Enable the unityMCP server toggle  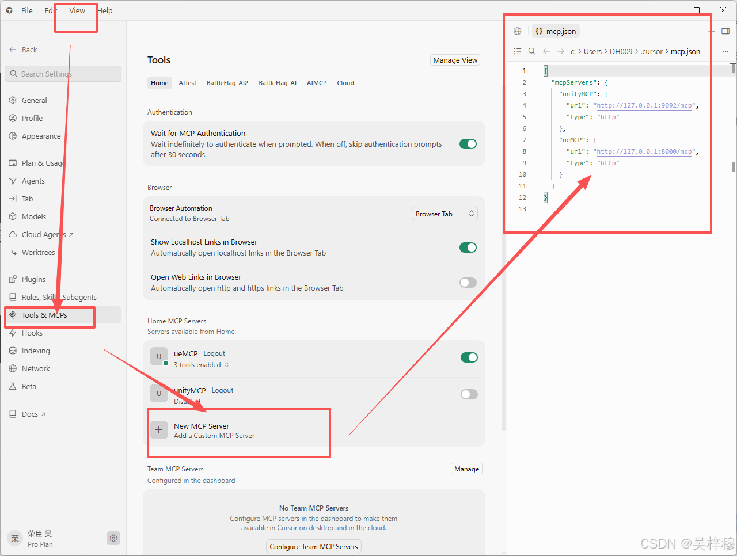tap(469, 394)
